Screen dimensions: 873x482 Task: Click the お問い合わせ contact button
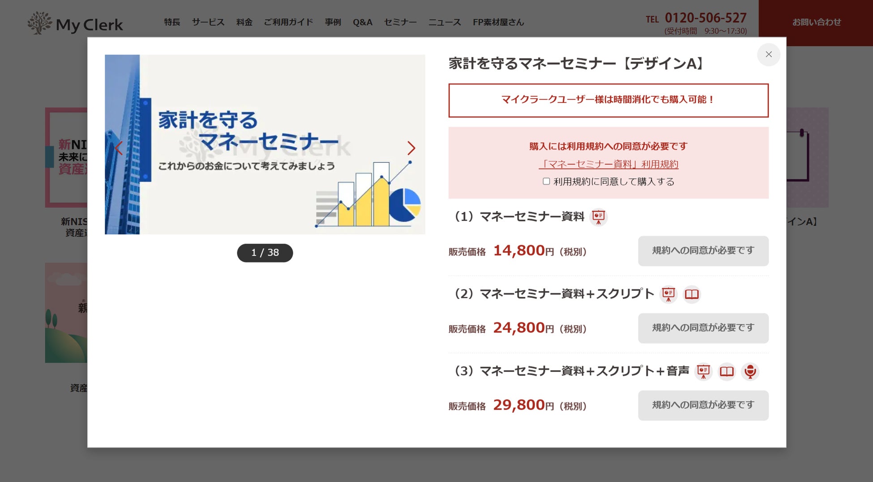[x=816, y=22]
